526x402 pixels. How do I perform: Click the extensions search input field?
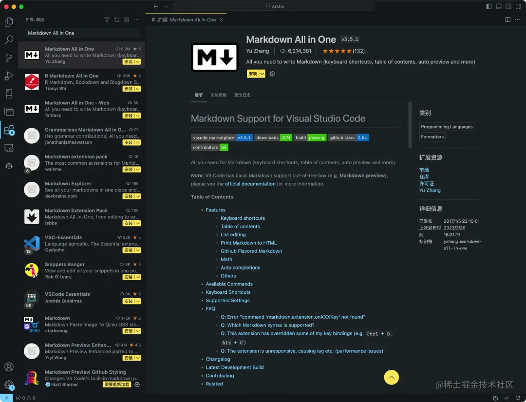click(82, 33)
